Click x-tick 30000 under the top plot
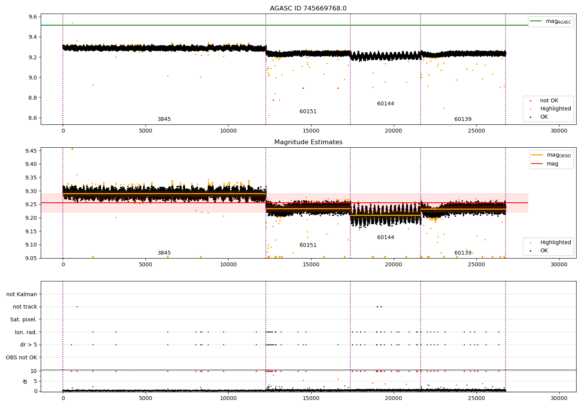Viewport: 582px width, 407px height. [x=559, y=131]
